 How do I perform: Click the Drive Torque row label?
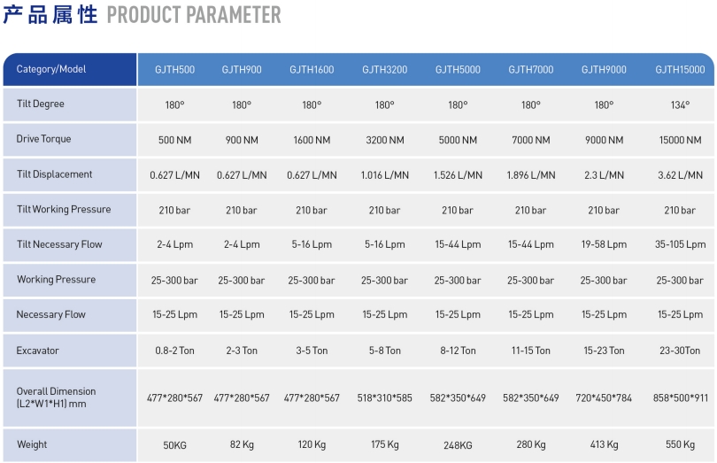[x=43, y=139]
